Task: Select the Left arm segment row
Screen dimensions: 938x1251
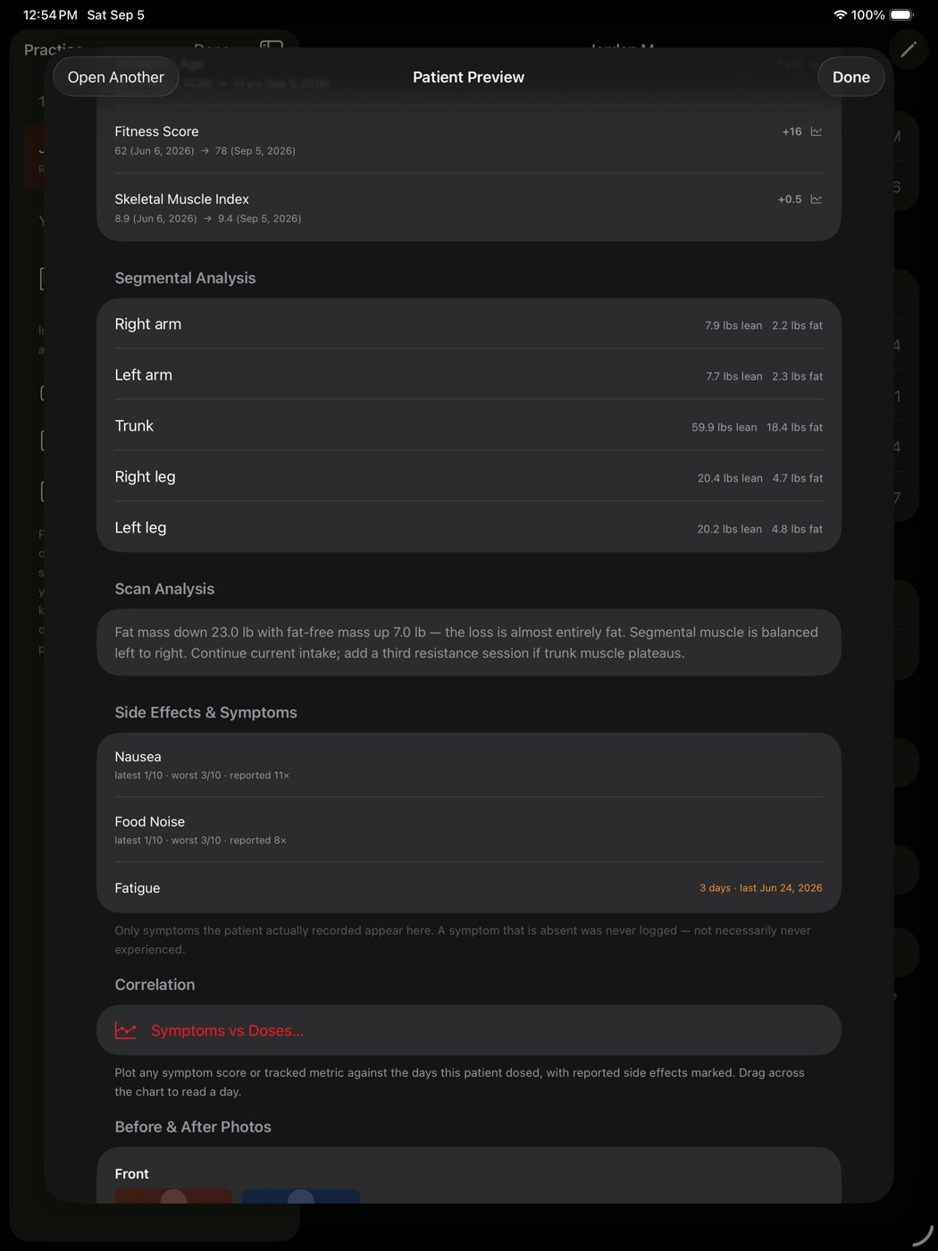Action: point(469,375)
